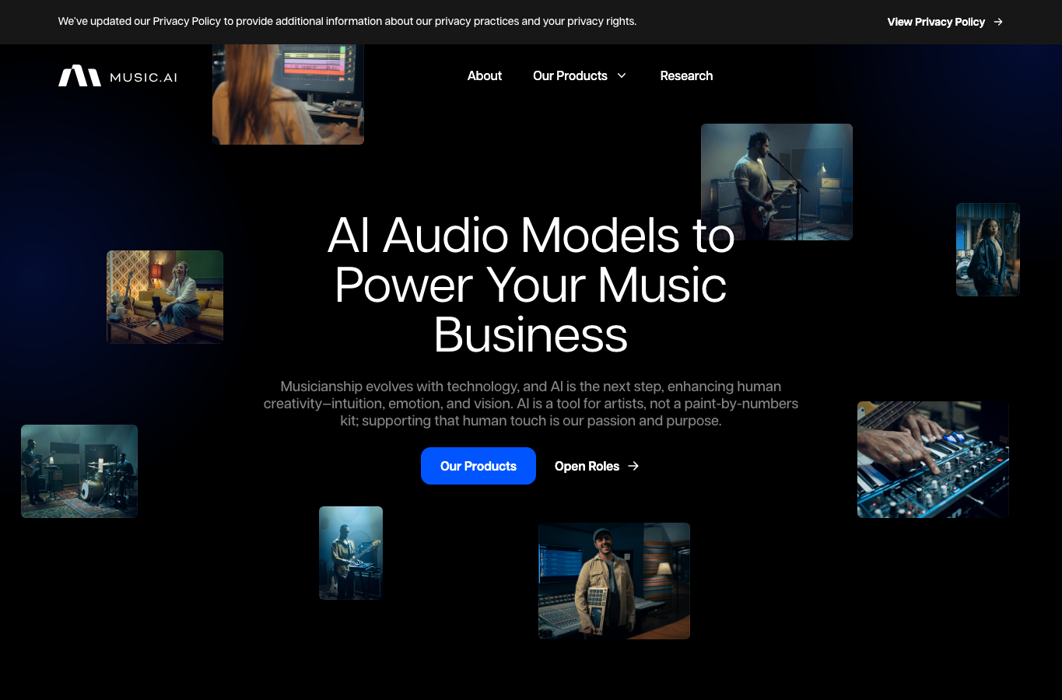Click the woman at computer monitor photo

click(x=288, y=94)
